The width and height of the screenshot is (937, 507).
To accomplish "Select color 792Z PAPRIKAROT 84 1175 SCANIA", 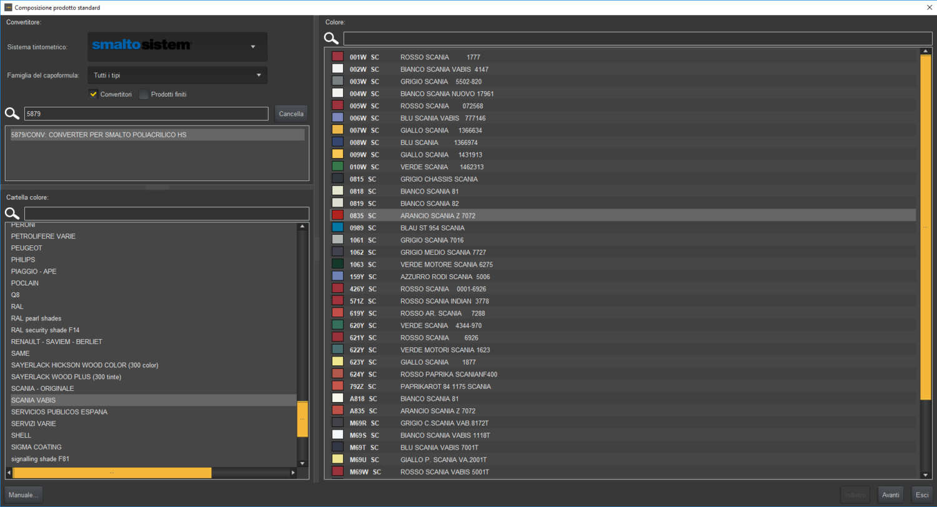I will pos(623,386).
